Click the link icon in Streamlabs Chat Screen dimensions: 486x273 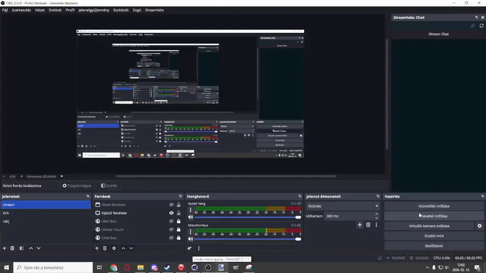tap(473, 26)
